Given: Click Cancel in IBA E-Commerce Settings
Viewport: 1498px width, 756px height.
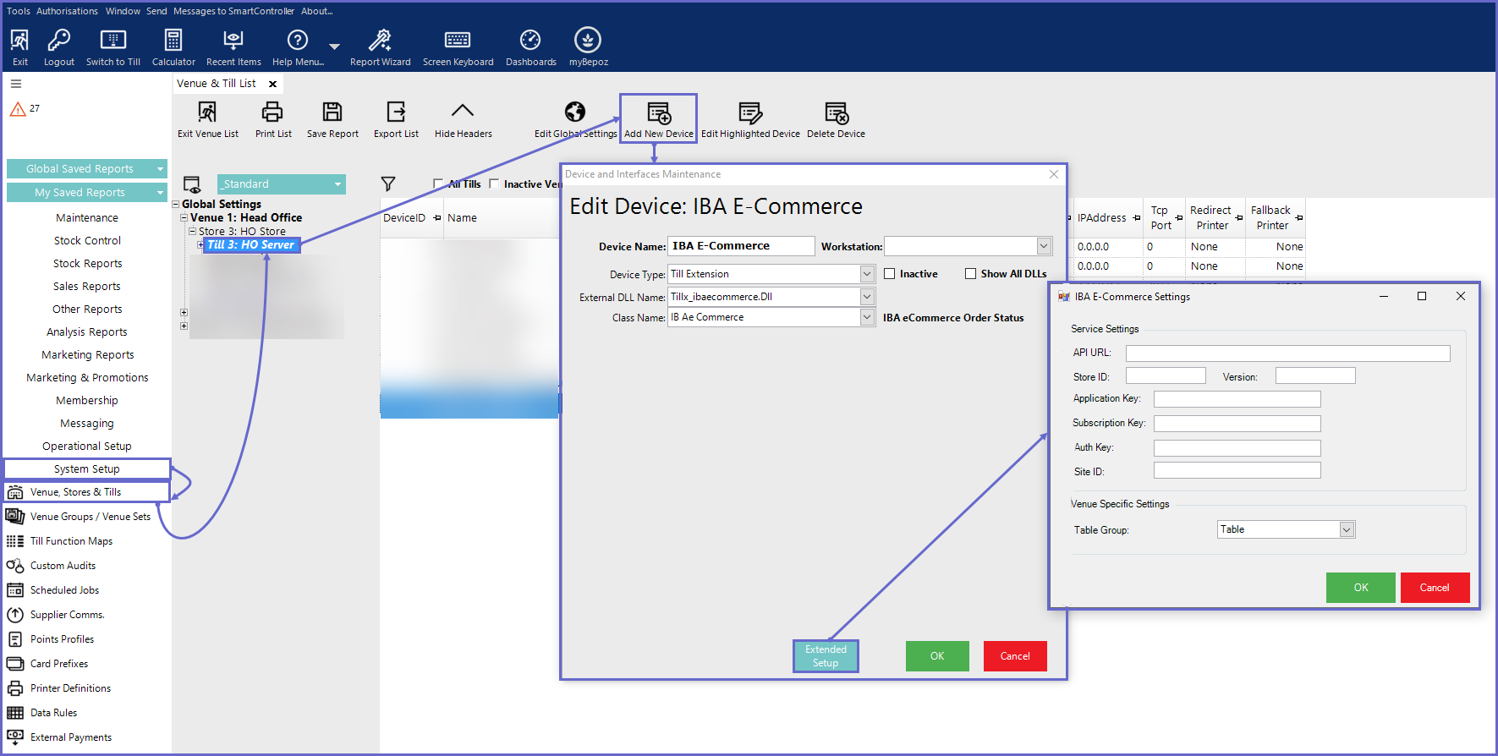Looking at the screenshot, I should [1435, 588].
